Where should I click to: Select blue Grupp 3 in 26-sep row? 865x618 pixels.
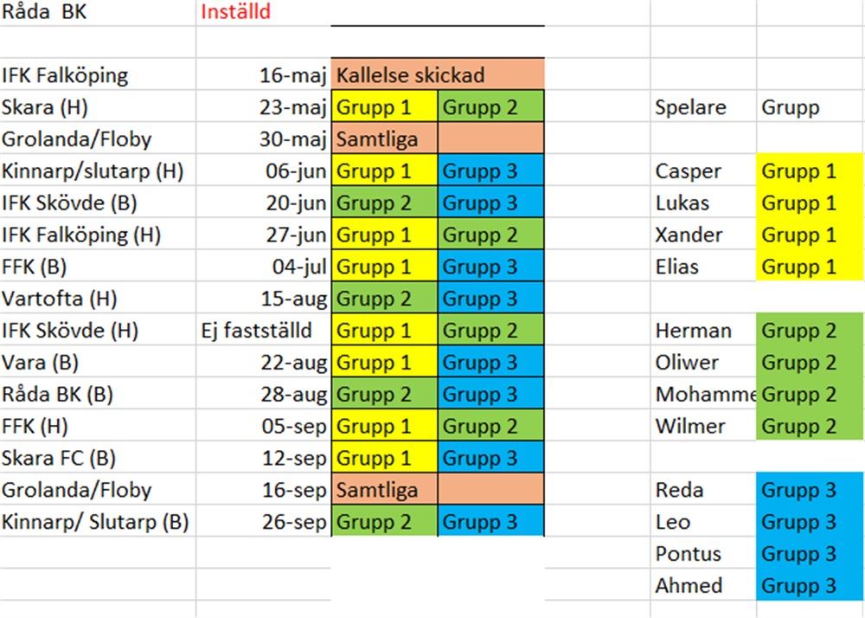[x=491, y=521]
